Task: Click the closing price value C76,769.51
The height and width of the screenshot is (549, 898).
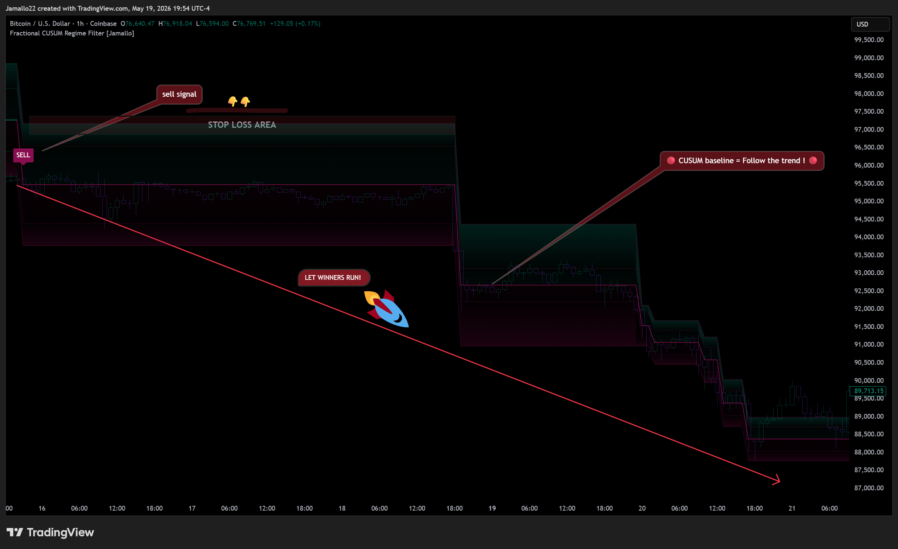Action: click(249, 24)
